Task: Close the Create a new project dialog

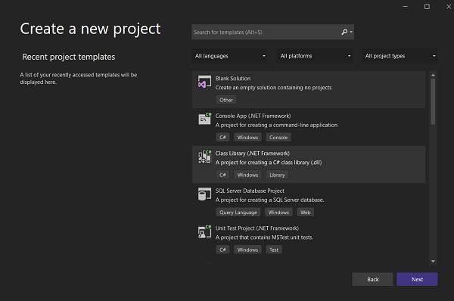Action: click(449, 6)
